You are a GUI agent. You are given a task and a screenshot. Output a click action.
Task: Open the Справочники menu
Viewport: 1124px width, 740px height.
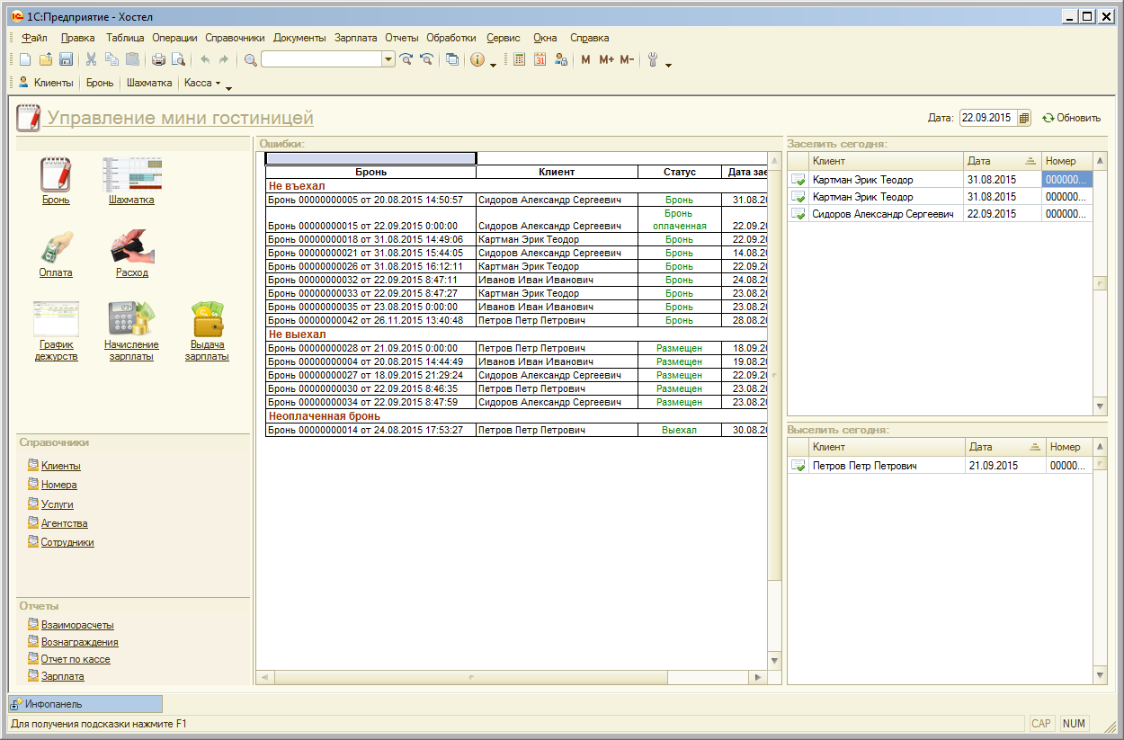pyautogui.click(x=235, y=38)
